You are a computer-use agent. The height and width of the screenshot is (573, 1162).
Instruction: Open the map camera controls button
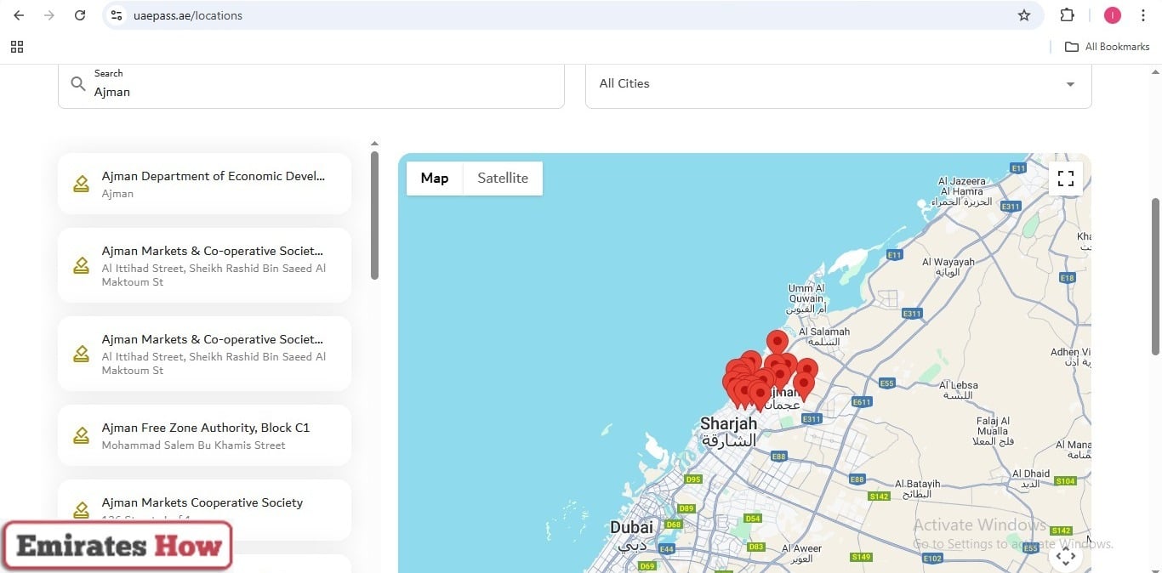[x=1066, y=557]
